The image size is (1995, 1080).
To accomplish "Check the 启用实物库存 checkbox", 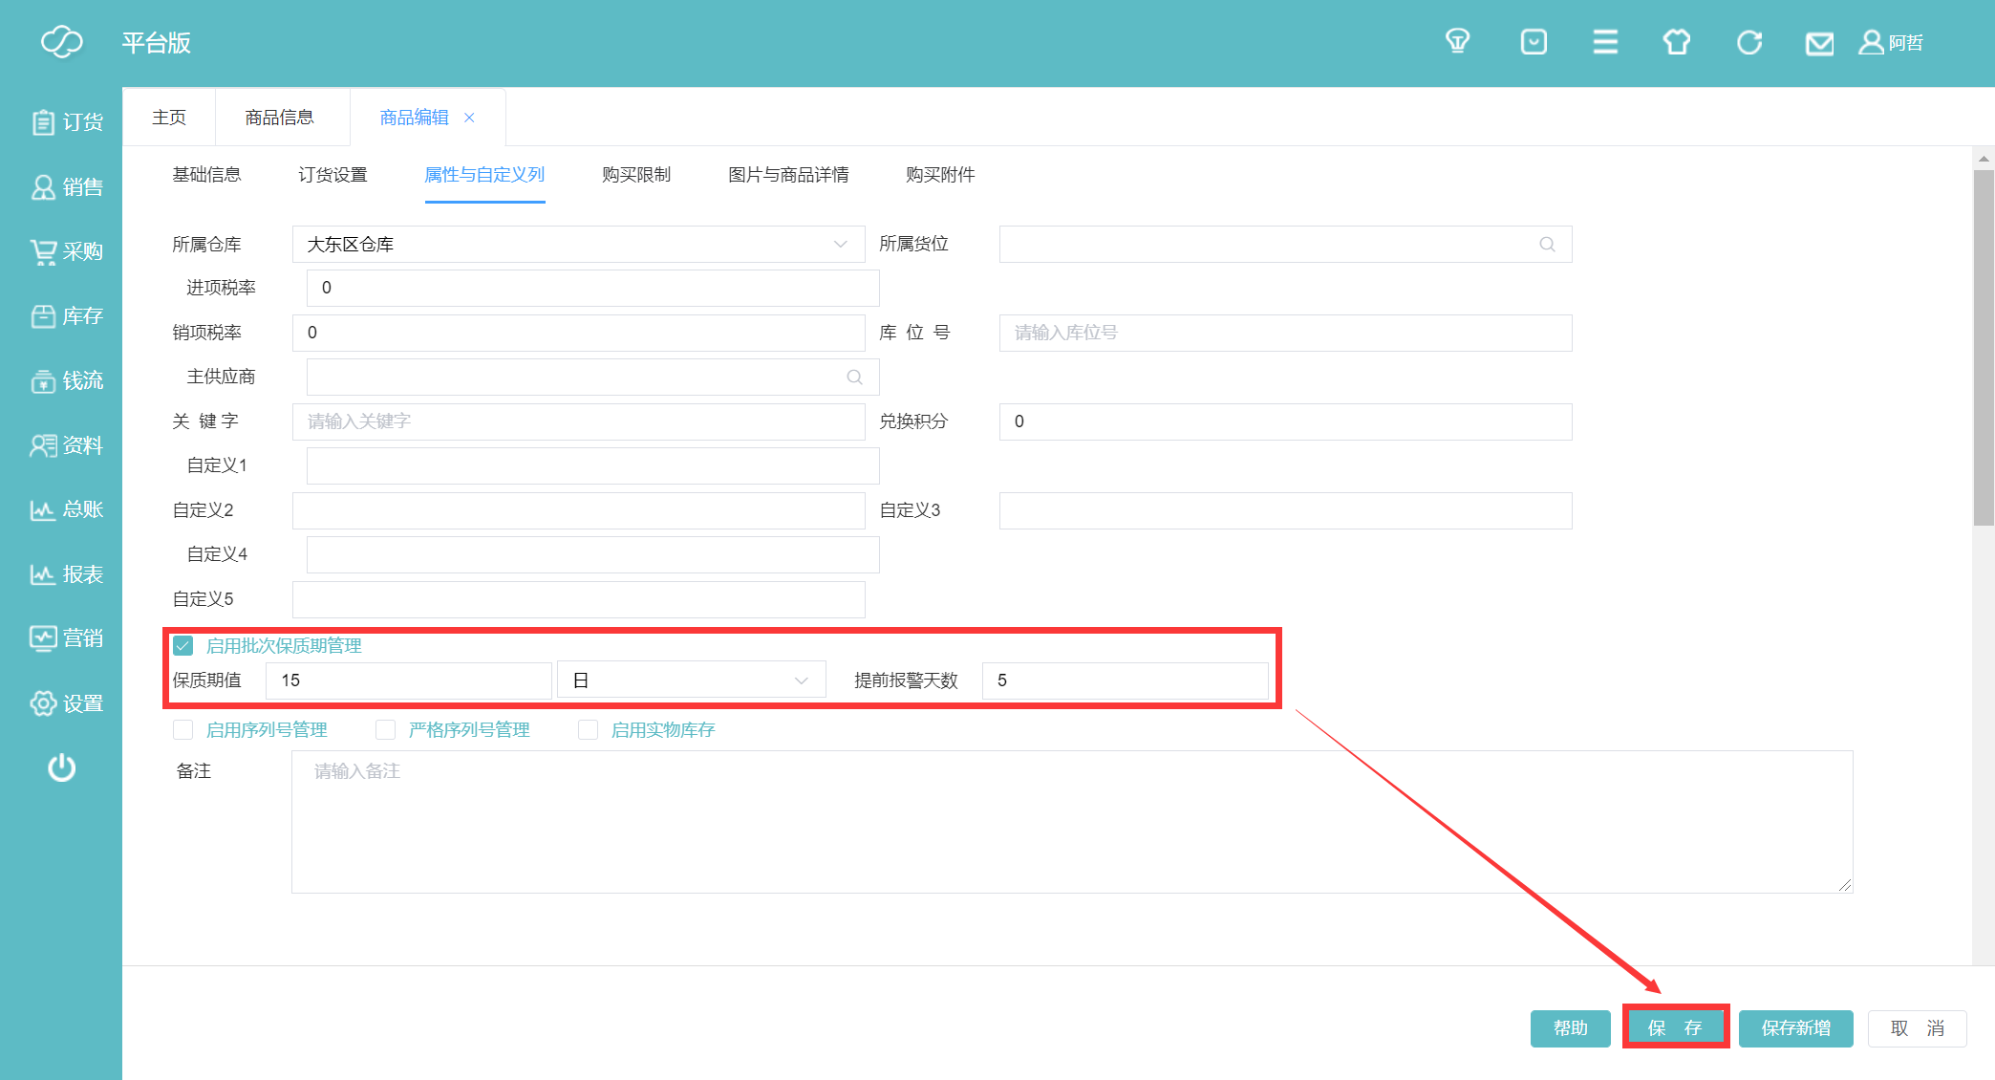I will (x=589, y=730).
